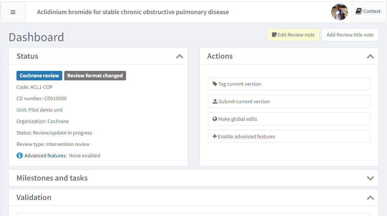
Task: Open the hamburger navigation menu
Action: [x=13, y=12]
